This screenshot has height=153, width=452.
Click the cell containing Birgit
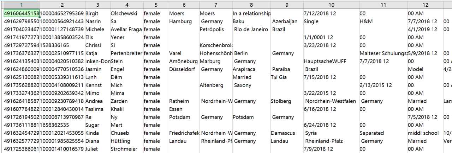click(x=97, y=13)
